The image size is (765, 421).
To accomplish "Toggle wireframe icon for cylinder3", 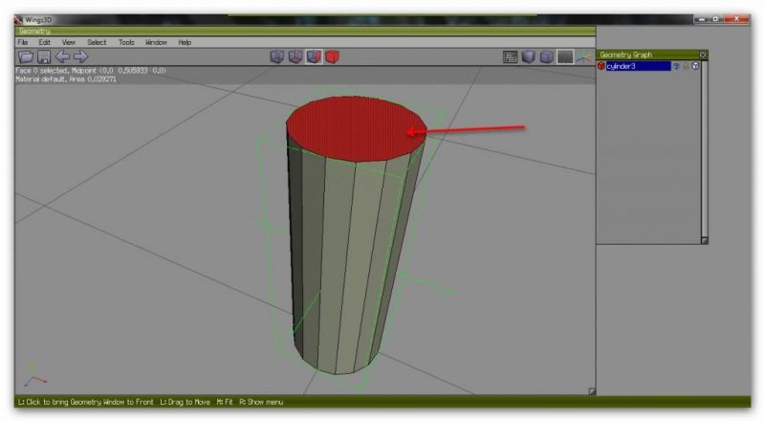I will [x=695, y=66].
